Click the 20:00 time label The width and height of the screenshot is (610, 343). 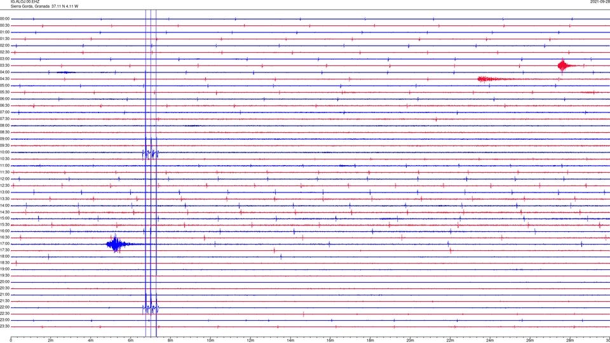coord(5,282)
